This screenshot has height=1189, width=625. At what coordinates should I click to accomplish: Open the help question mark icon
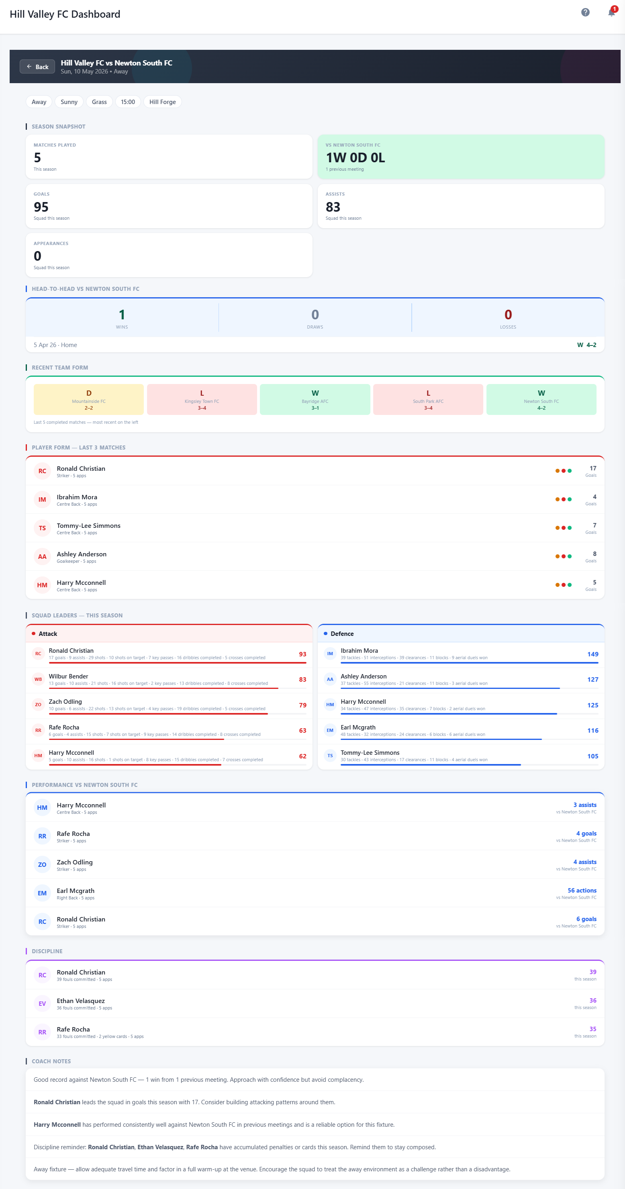pyautogui.click(x=585, y=12)
